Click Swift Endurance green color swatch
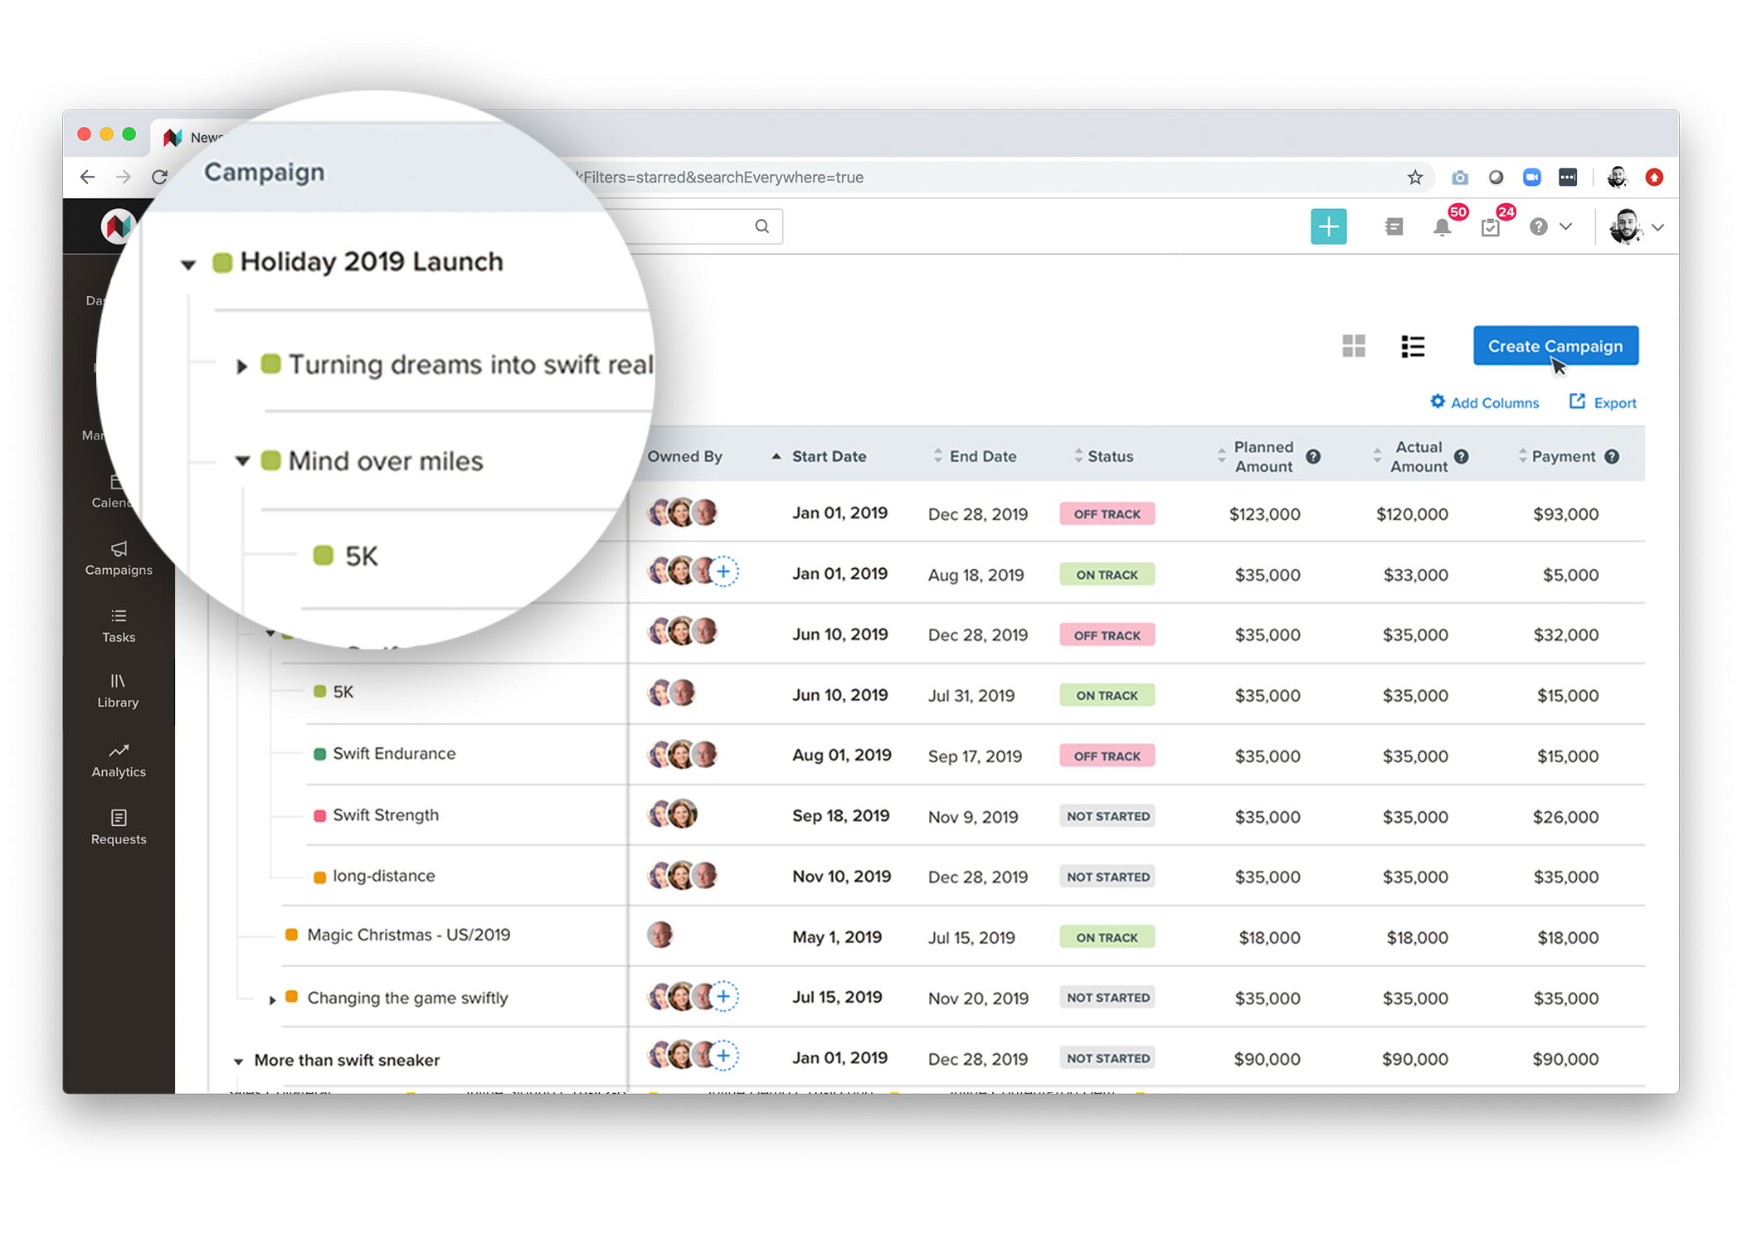1742x1244 pixels. tap(319, 754)
